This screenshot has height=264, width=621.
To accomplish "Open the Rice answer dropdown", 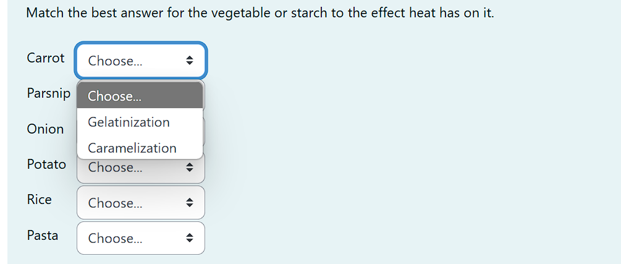I will tap(141, 203).
